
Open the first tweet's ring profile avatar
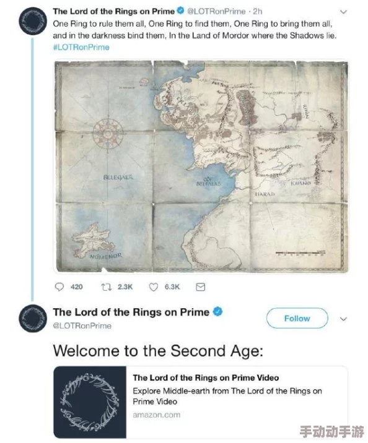coord(33,21)
